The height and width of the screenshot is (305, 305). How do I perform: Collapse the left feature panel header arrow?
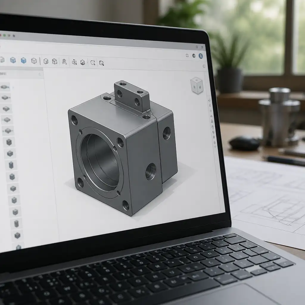[40, 74]
